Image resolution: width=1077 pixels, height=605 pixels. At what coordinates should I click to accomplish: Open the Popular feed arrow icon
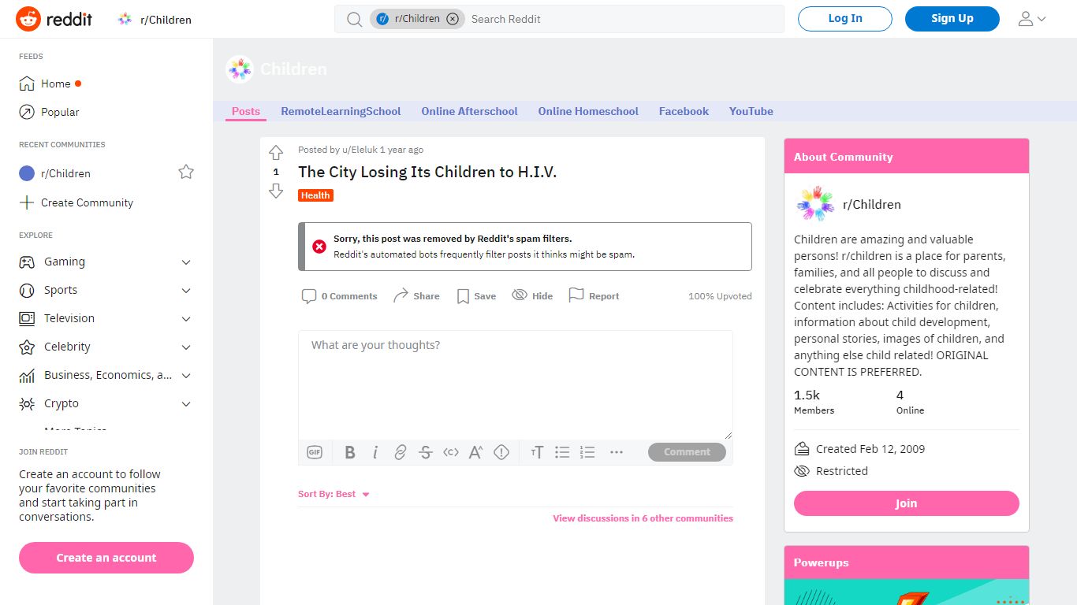pos(27,112)
